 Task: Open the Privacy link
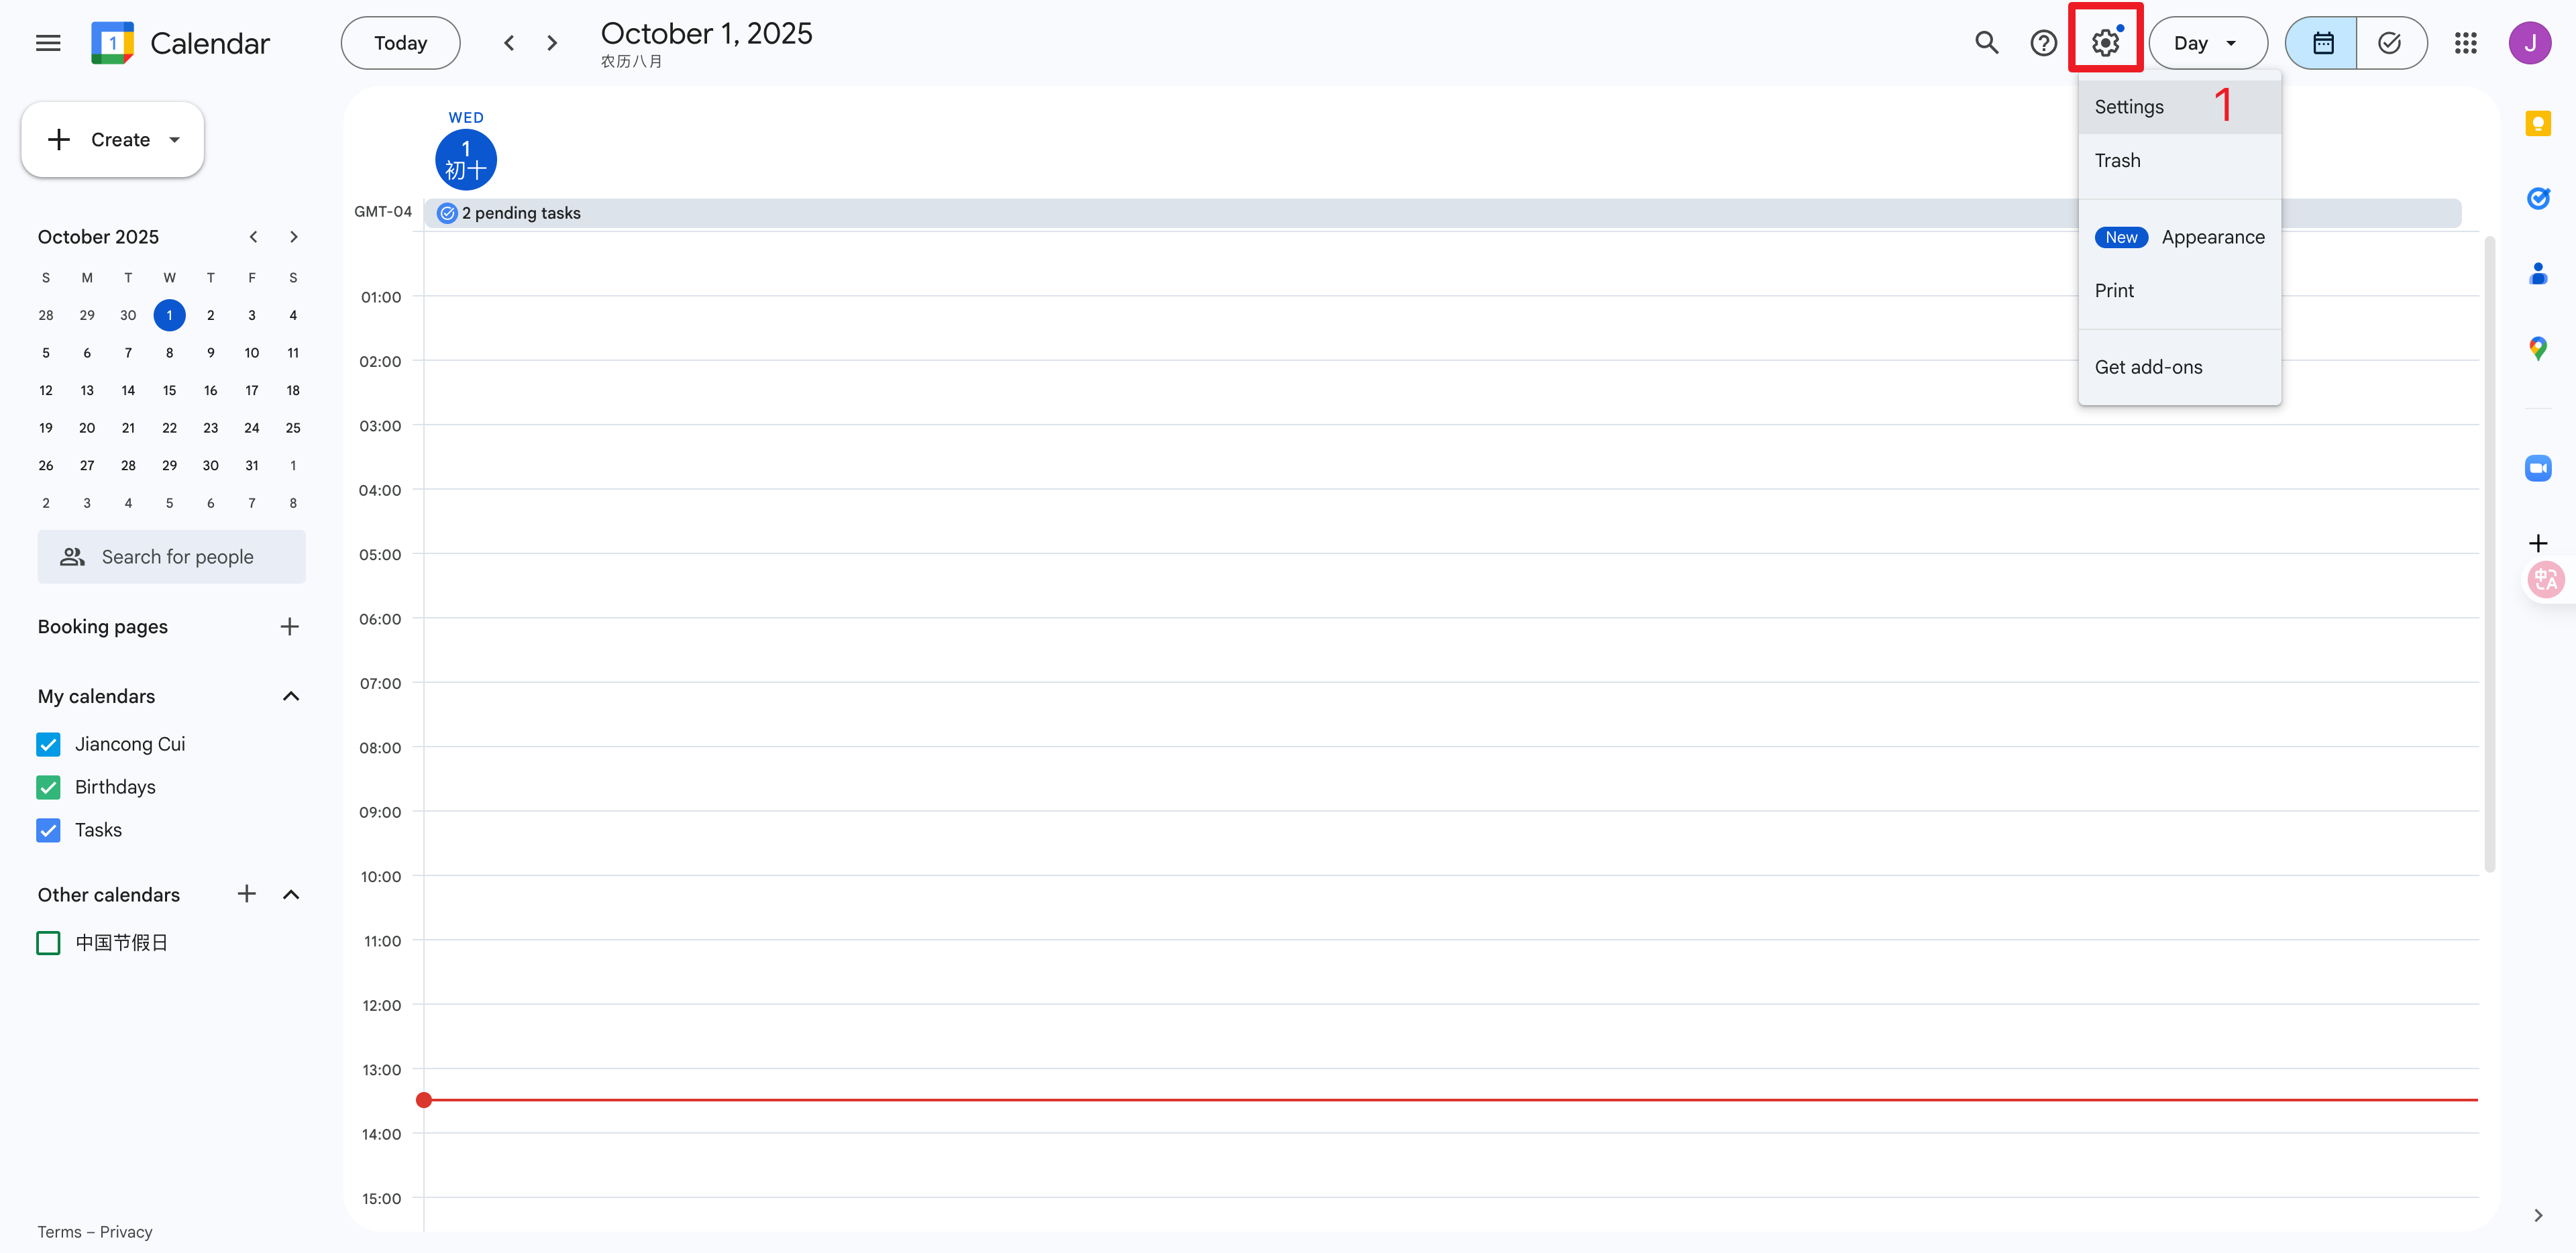(x=126, y=1232)
